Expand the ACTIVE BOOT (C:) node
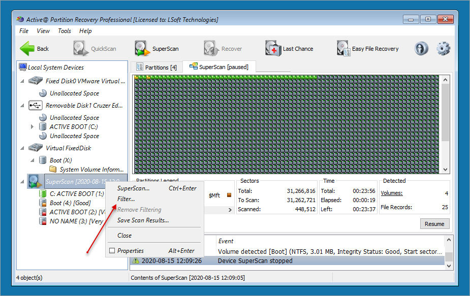Image resolution: width=470 pixels, height=296 pixels. coord(33,127)
